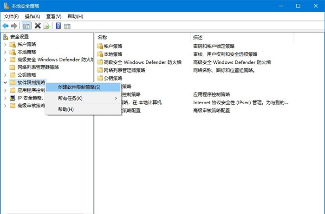
Task: Minimize the 本地安全策略 window
Action: (x=281, y=6)
